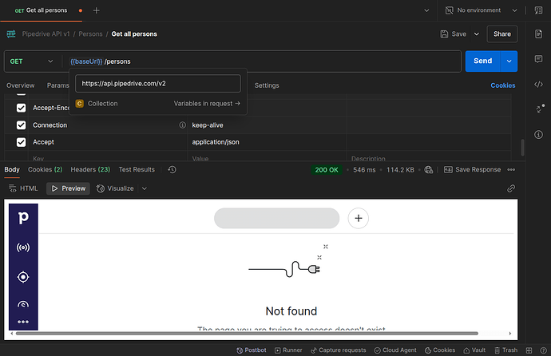Image resolution: width=551 pixels, height=356 pixels.
Task: Click Capture requests in status bar
Action: (338, 350)
